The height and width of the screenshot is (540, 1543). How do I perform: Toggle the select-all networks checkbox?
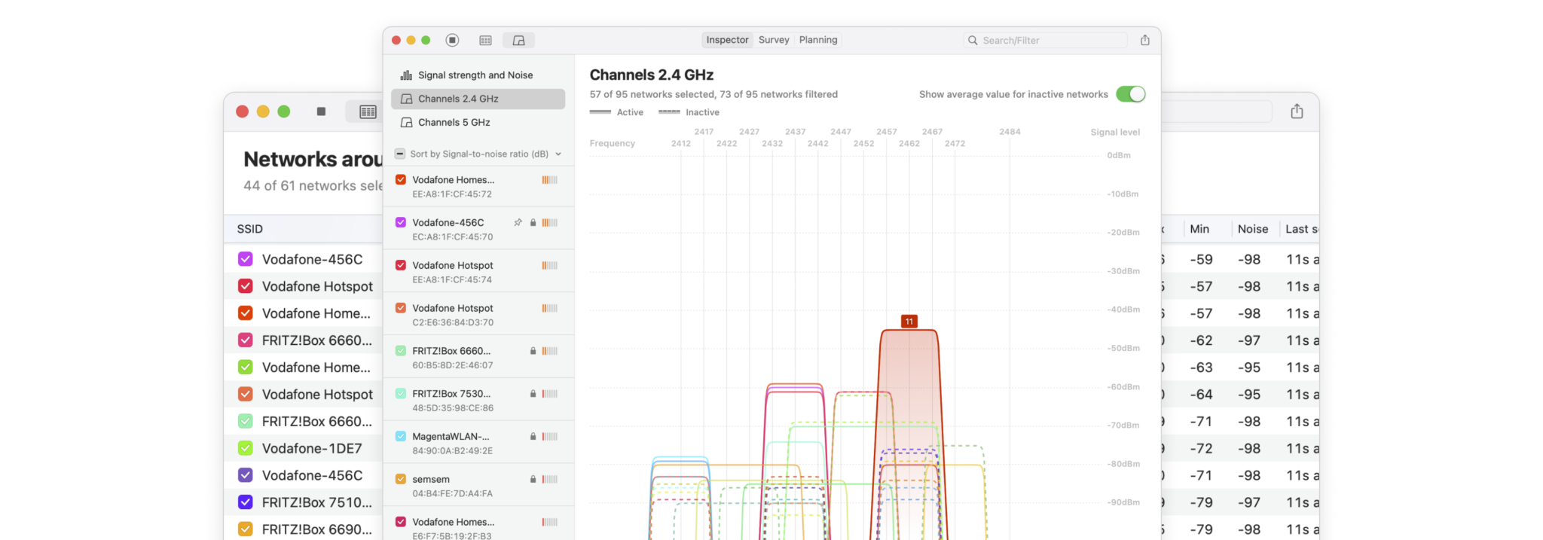tap(400, 154)
